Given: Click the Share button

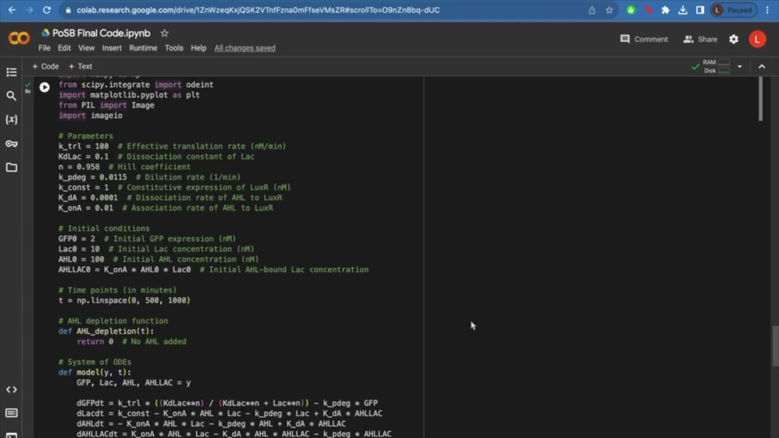Looking at the screenshot, I should 700,39.
